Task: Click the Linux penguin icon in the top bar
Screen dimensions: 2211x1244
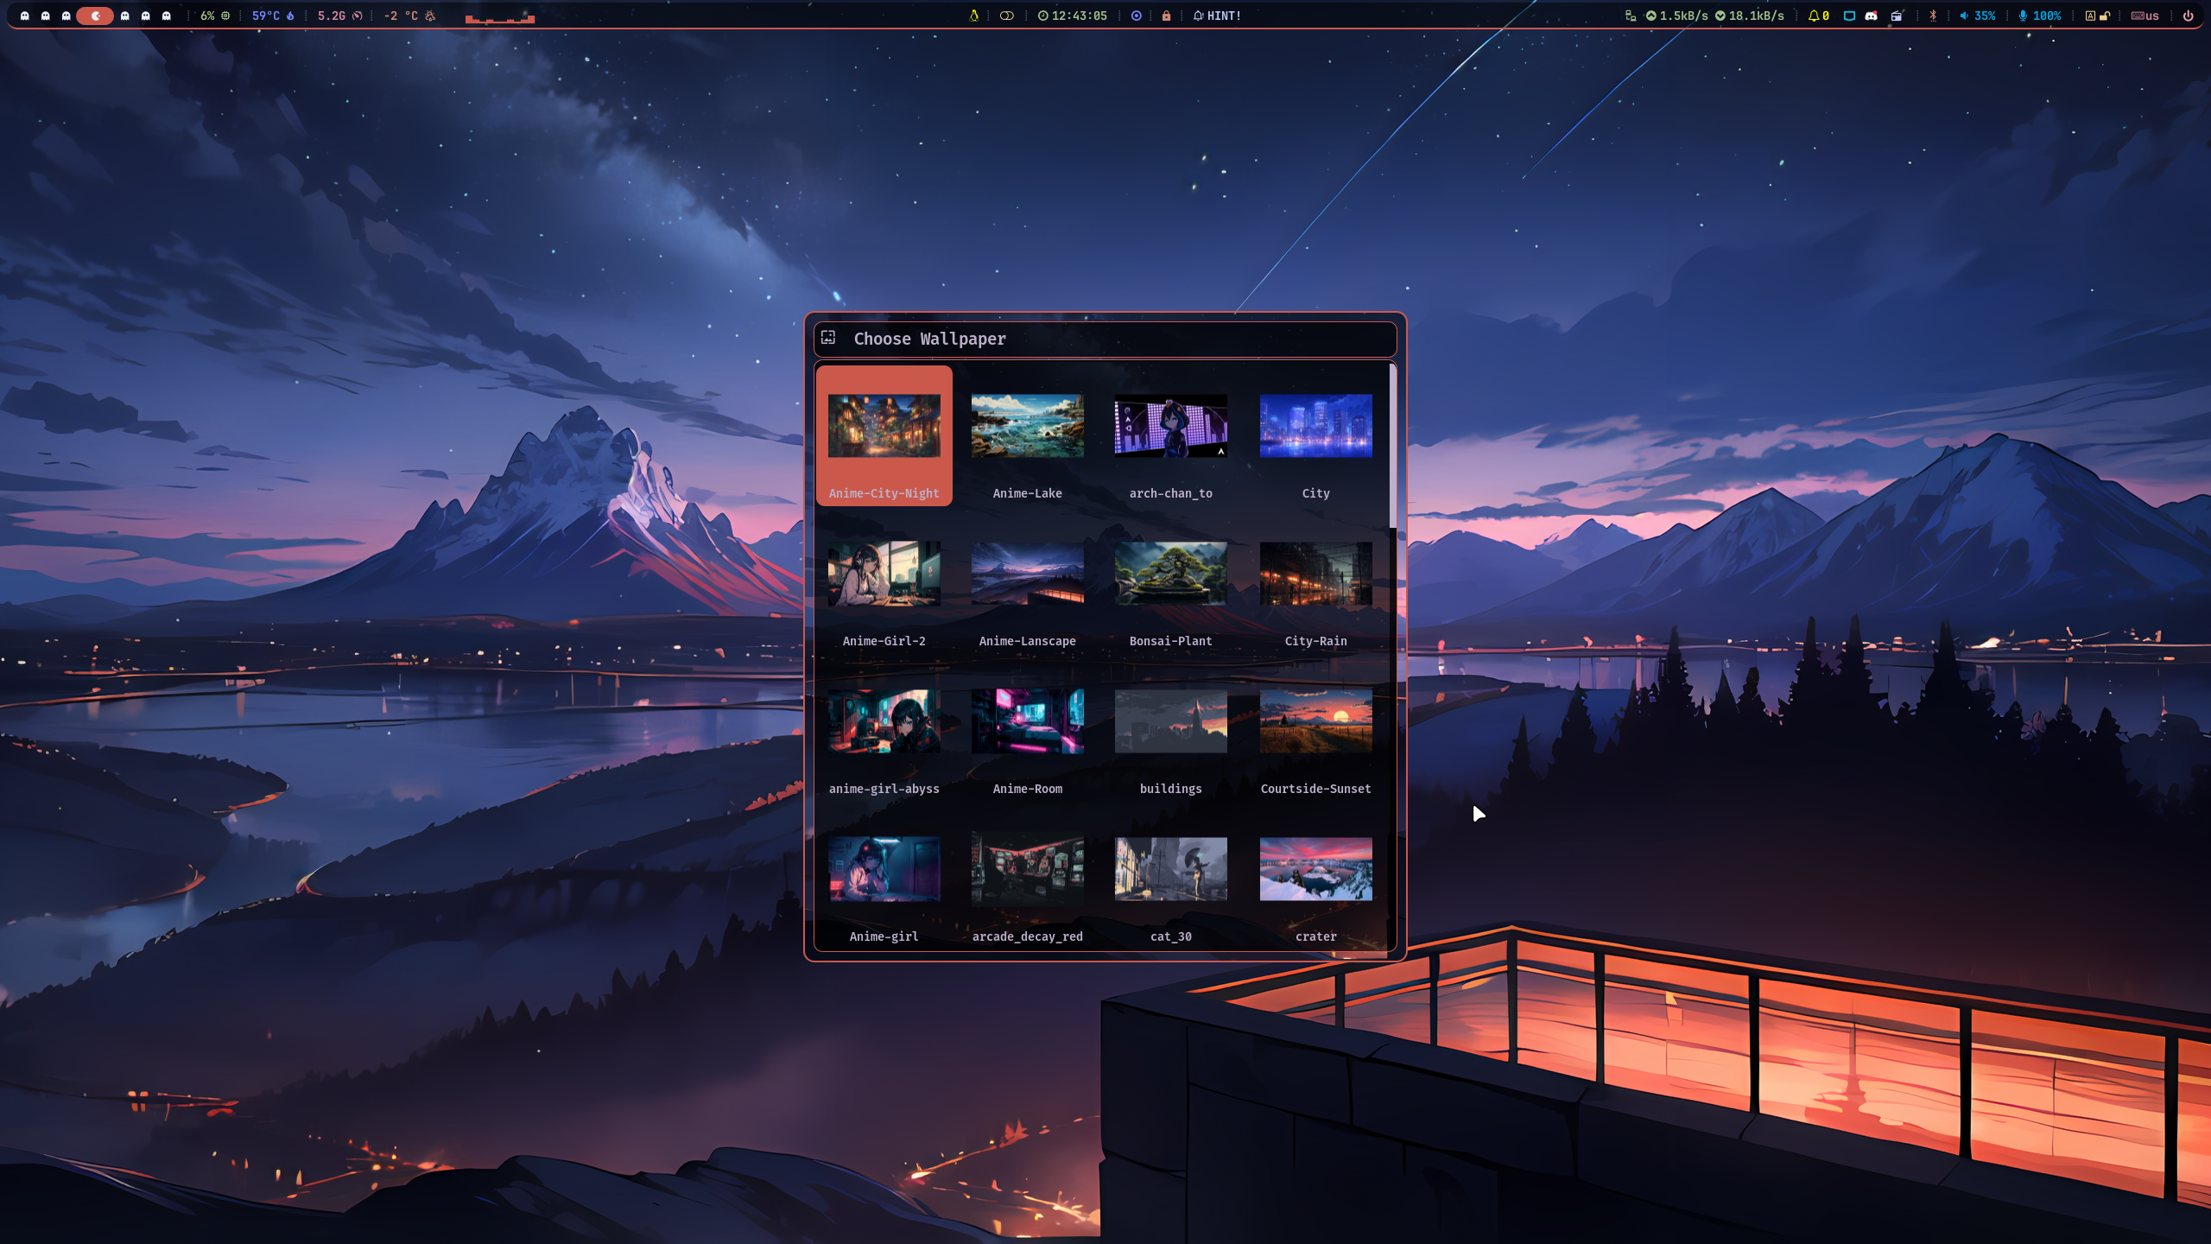Action: pyautogui.click(x=973, y=16)
